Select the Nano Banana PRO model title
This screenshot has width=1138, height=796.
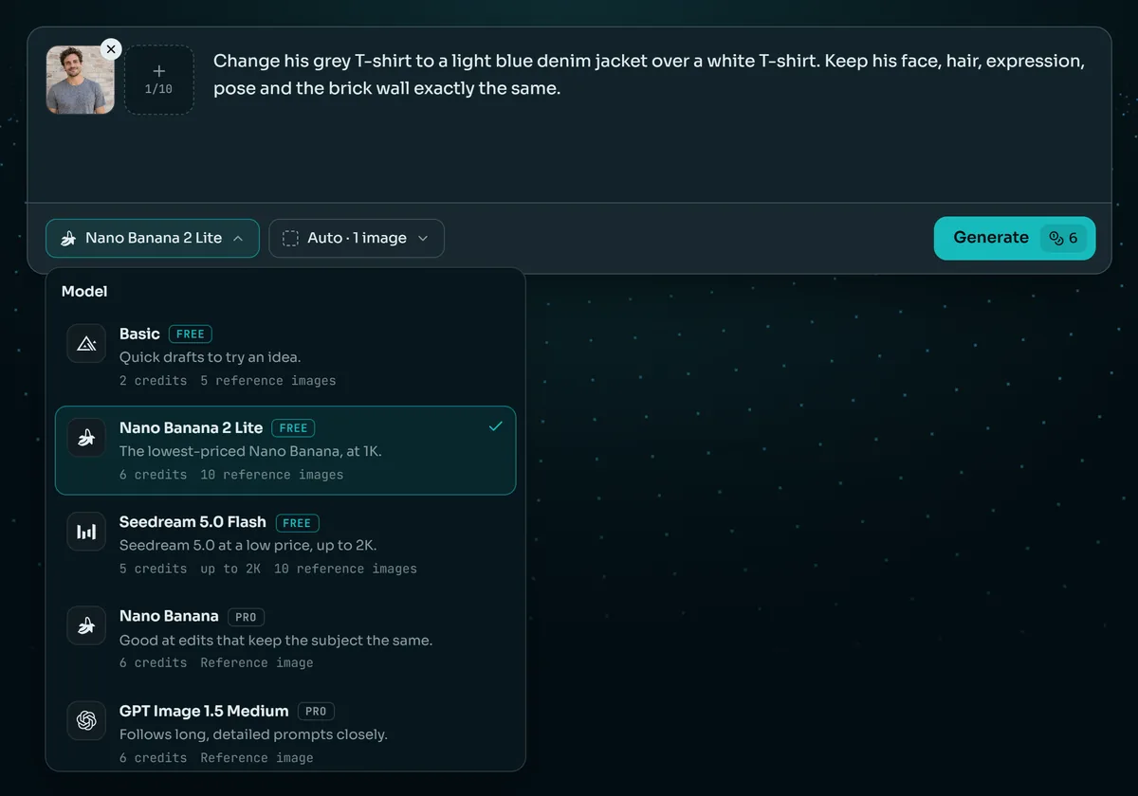169,616
